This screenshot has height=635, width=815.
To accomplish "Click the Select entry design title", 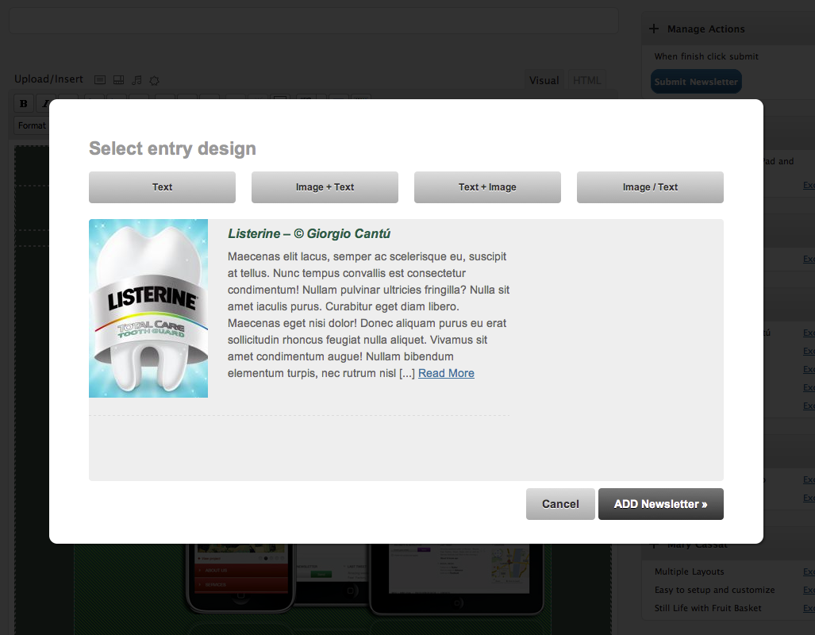I will coord(172,148).
